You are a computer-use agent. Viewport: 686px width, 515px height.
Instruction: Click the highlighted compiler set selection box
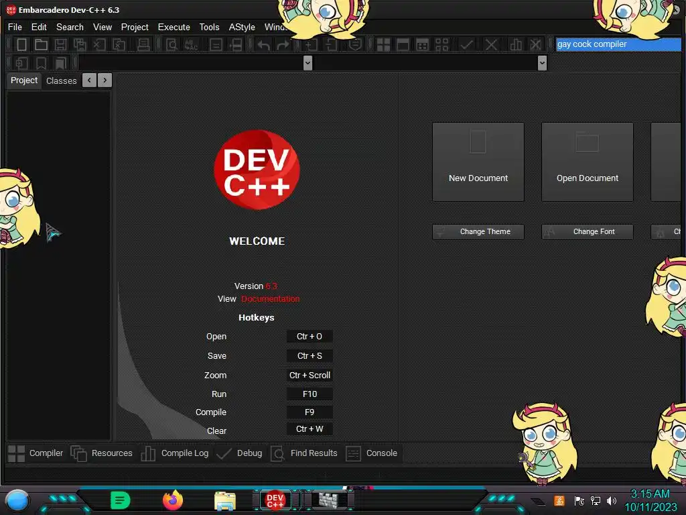[618, 44]
